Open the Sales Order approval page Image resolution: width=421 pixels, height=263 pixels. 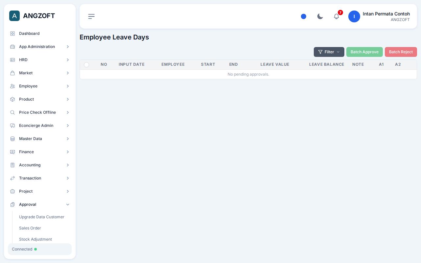[x=30, y=228]
